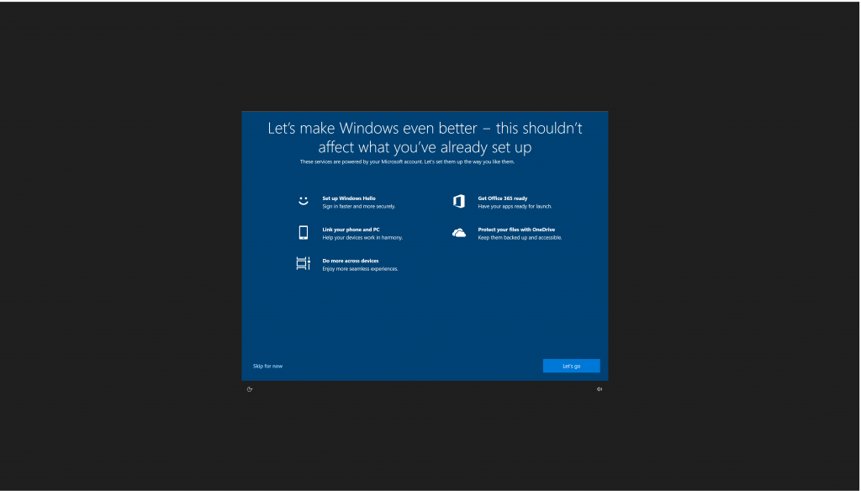Select the Link your phone and PC heading
Screen dimensions: 861x491
351,230
